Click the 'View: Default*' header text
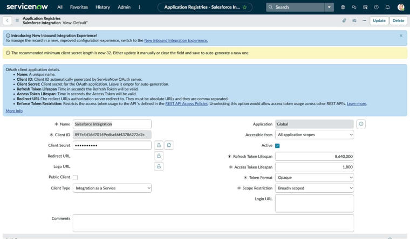 (x=75, y=23)
